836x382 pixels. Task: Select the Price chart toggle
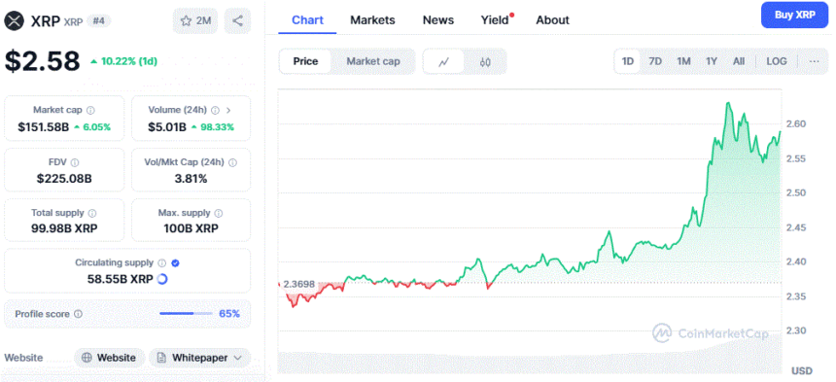[x=305, y=61]
